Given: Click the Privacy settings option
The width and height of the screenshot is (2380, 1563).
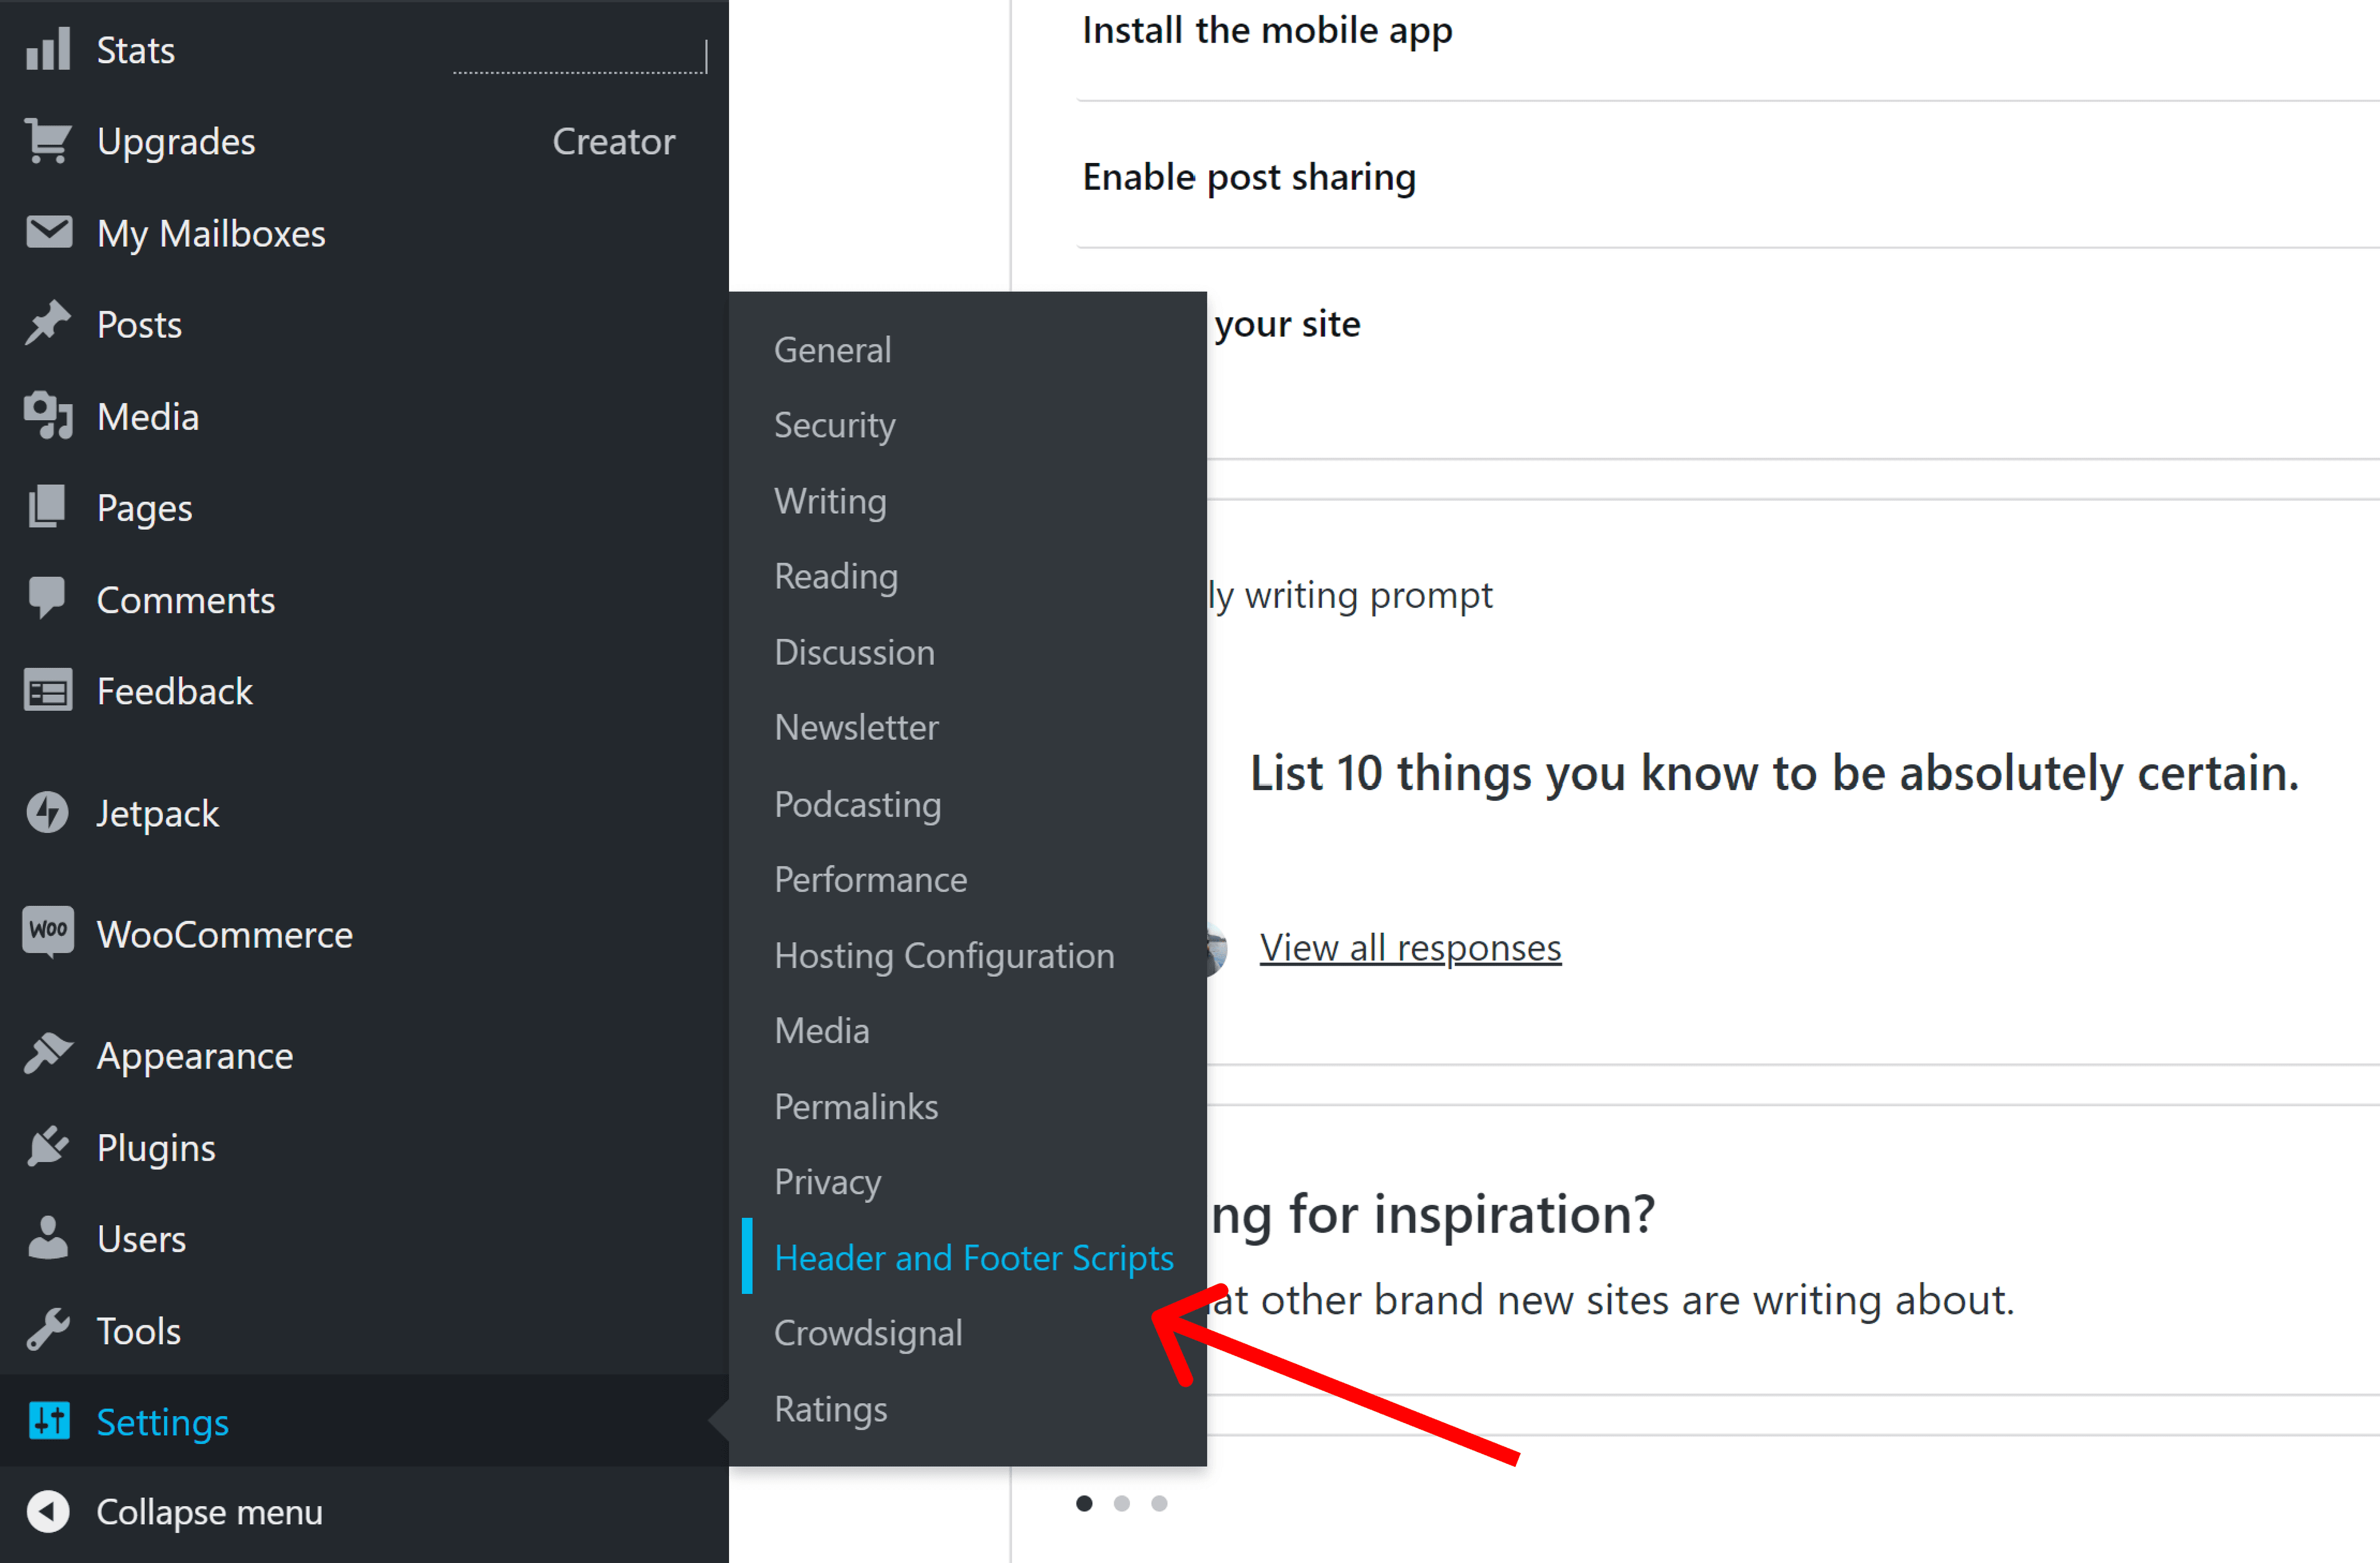Looking at the screenshot, I should click(826, 1181).
